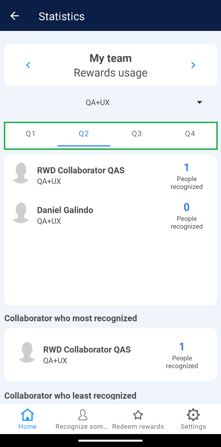Show the Q4 quarter statistics
221x447 pixels.
click(x=190, y=134)
